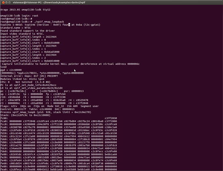Click the 'fe20:' stack dump row

(x=59, y=157)
